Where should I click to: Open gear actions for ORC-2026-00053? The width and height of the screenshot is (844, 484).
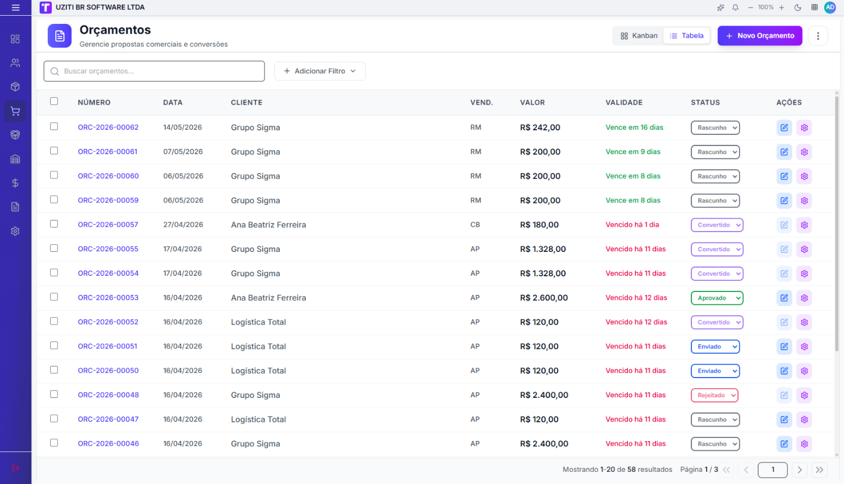804,298
